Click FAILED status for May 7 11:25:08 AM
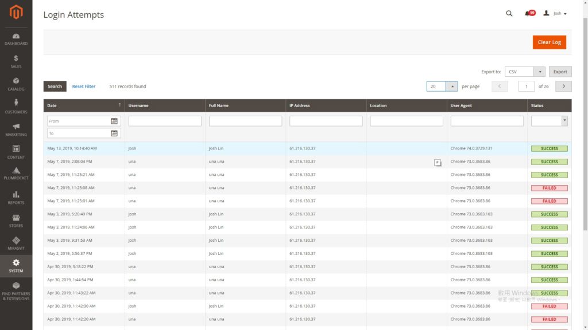Screen dimensions: 588x330 pyautogui.click(x=549, y=188)
